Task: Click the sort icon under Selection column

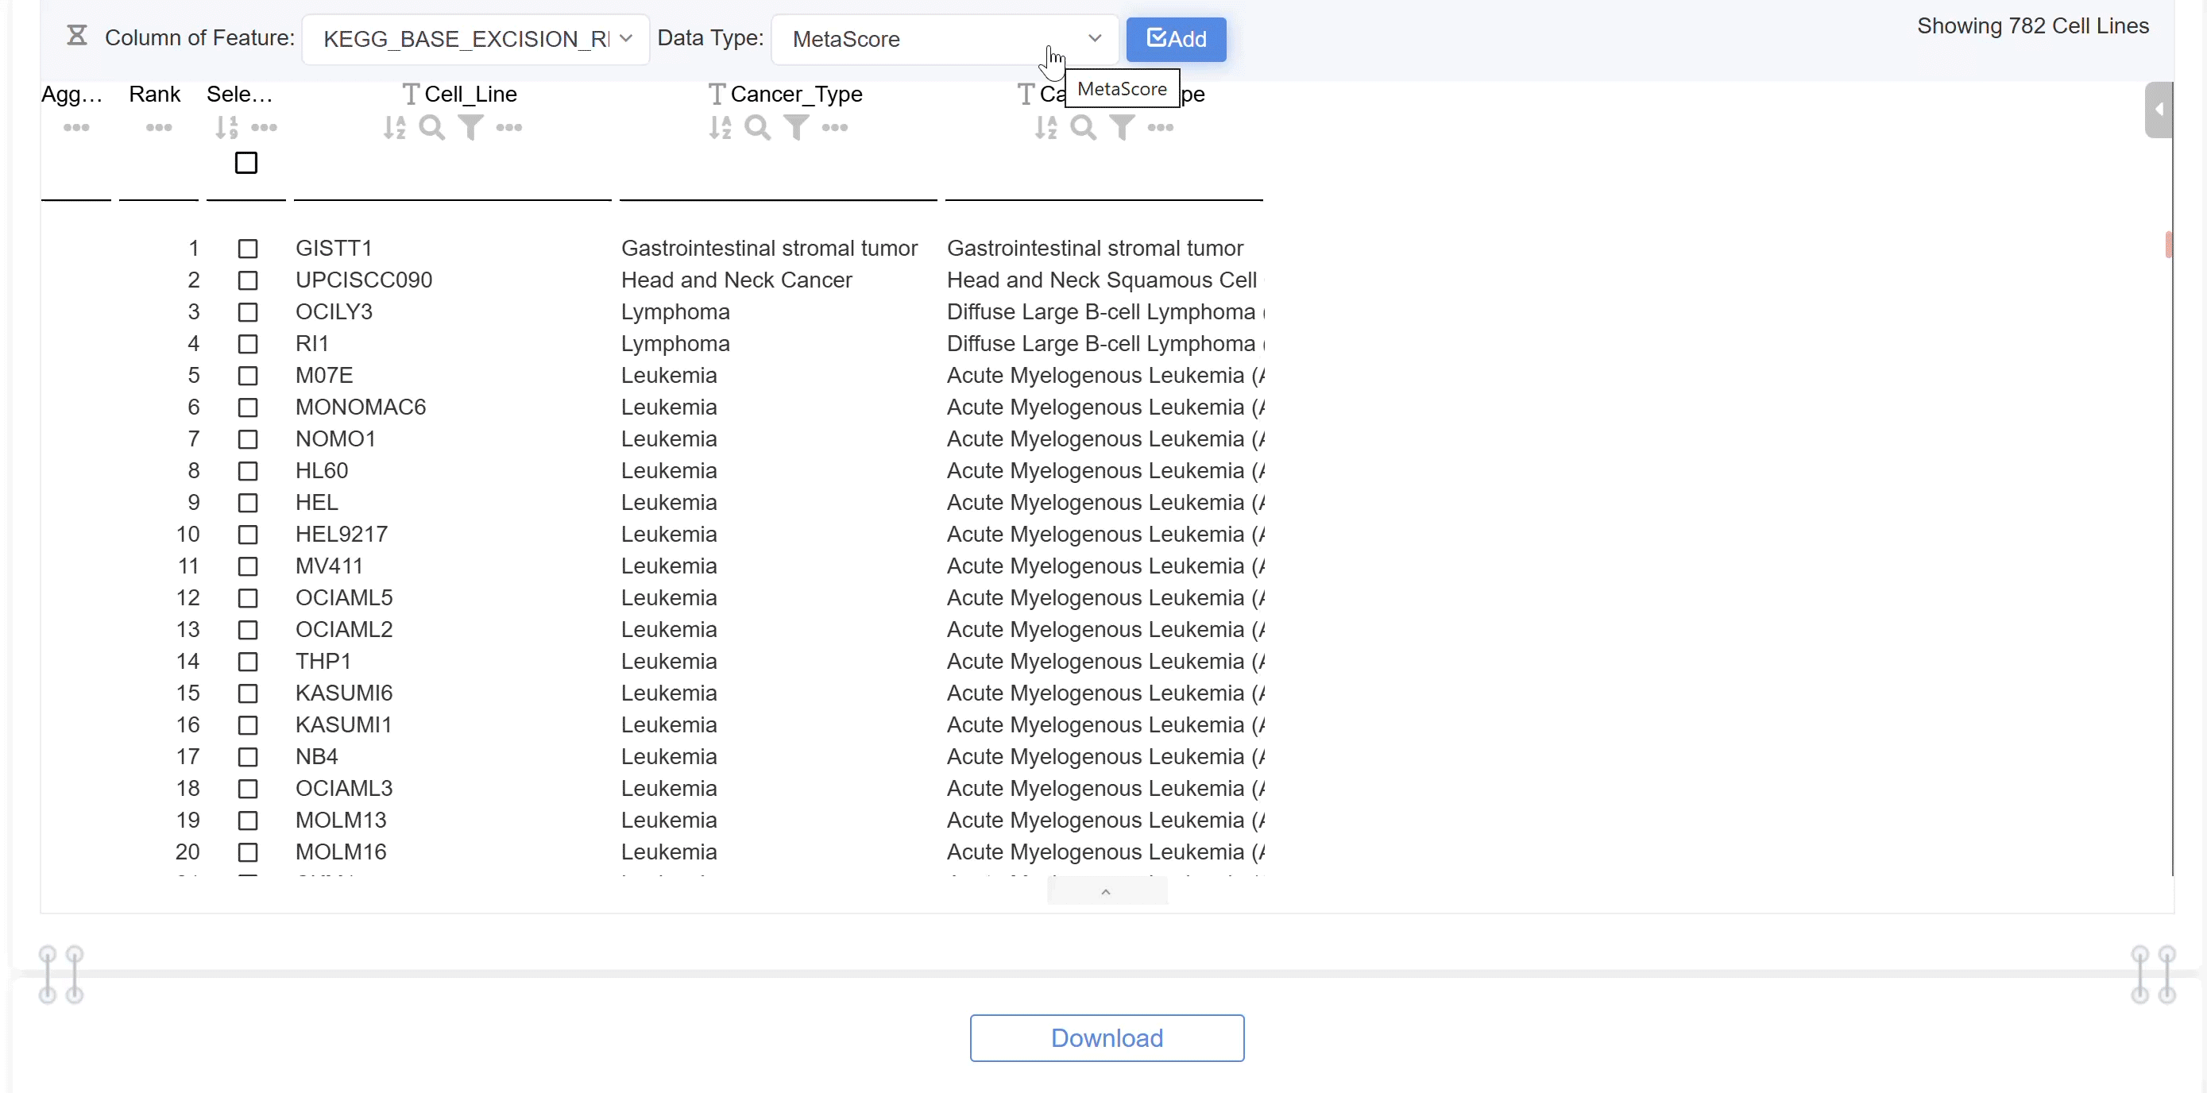Action: point(226,128)
